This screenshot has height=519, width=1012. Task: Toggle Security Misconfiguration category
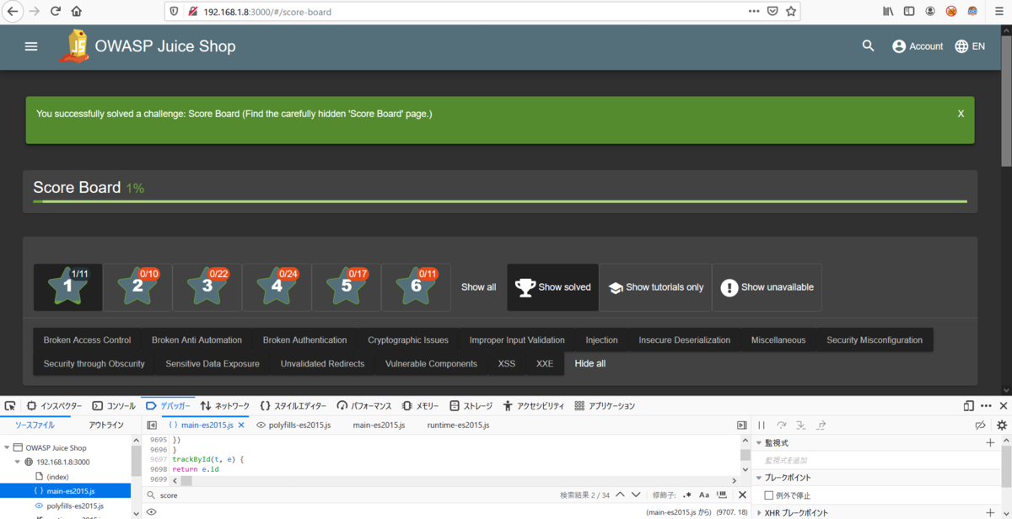[875, 340]
